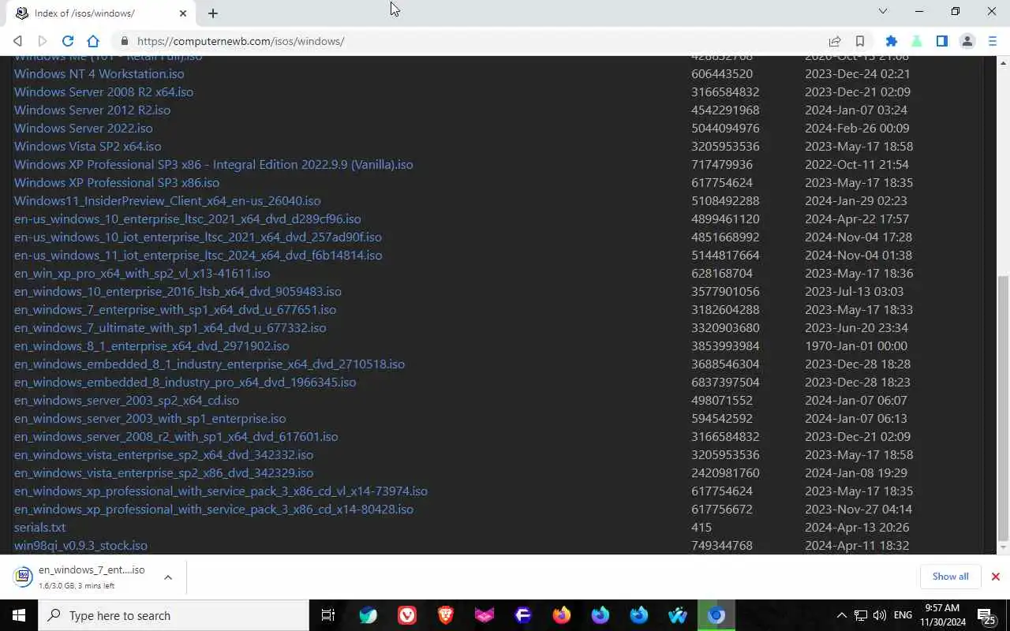The image size is (1010, 631).
Task: Click Windows Vista SP2 x64.iso link
Action: [88, 146]
